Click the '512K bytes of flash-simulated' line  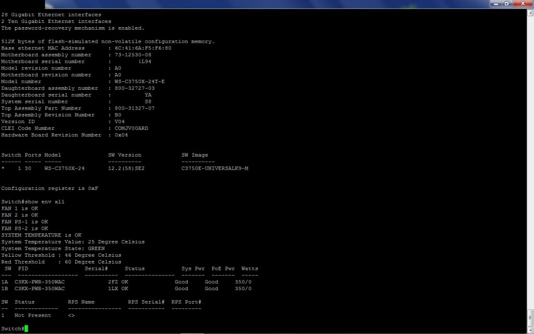[x=108, y=42]
